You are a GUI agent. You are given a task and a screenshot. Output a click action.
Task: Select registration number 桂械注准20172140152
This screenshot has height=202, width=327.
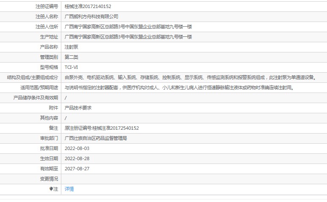(88, 6)
